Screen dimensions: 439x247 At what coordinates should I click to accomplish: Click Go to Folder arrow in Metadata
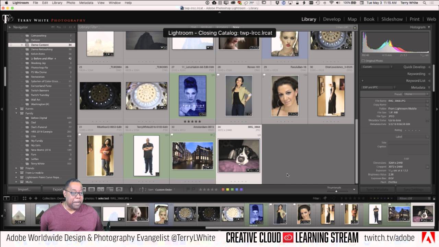pyautogui.click(x=427, y=108)
